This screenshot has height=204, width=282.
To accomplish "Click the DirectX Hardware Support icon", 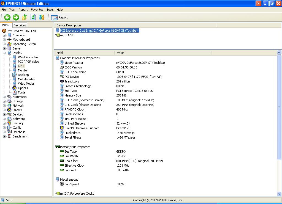I will click(x=62, y=128).
